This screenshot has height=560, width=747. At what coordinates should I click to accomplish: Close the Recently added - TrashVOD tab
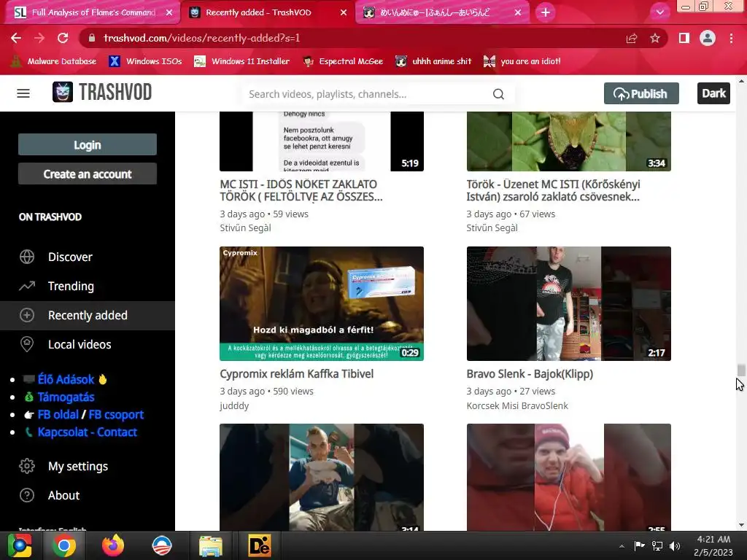(x=344, y=12)
